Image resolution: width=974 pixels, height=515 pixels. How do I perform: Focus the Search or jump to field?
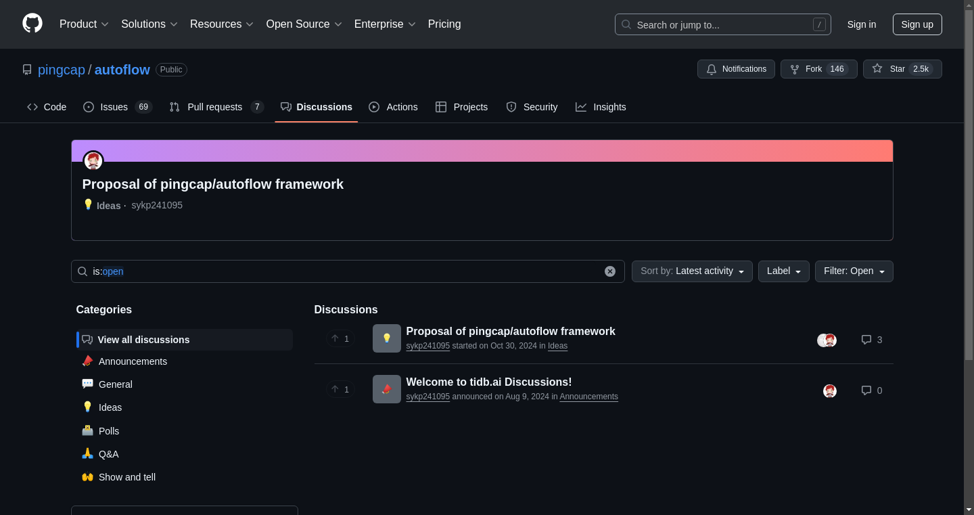pos(722,24)
